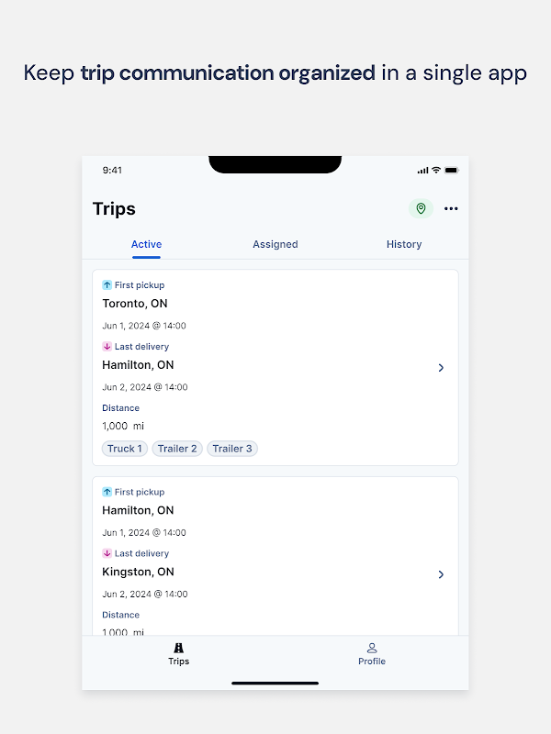Switch to the History tab
This screenshot has width=551, height=734.
[x=404, y=244]
